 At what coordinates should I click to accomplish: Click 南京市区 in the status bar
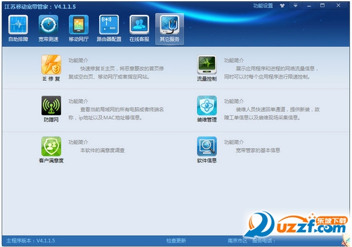click(x=237, y=241)
